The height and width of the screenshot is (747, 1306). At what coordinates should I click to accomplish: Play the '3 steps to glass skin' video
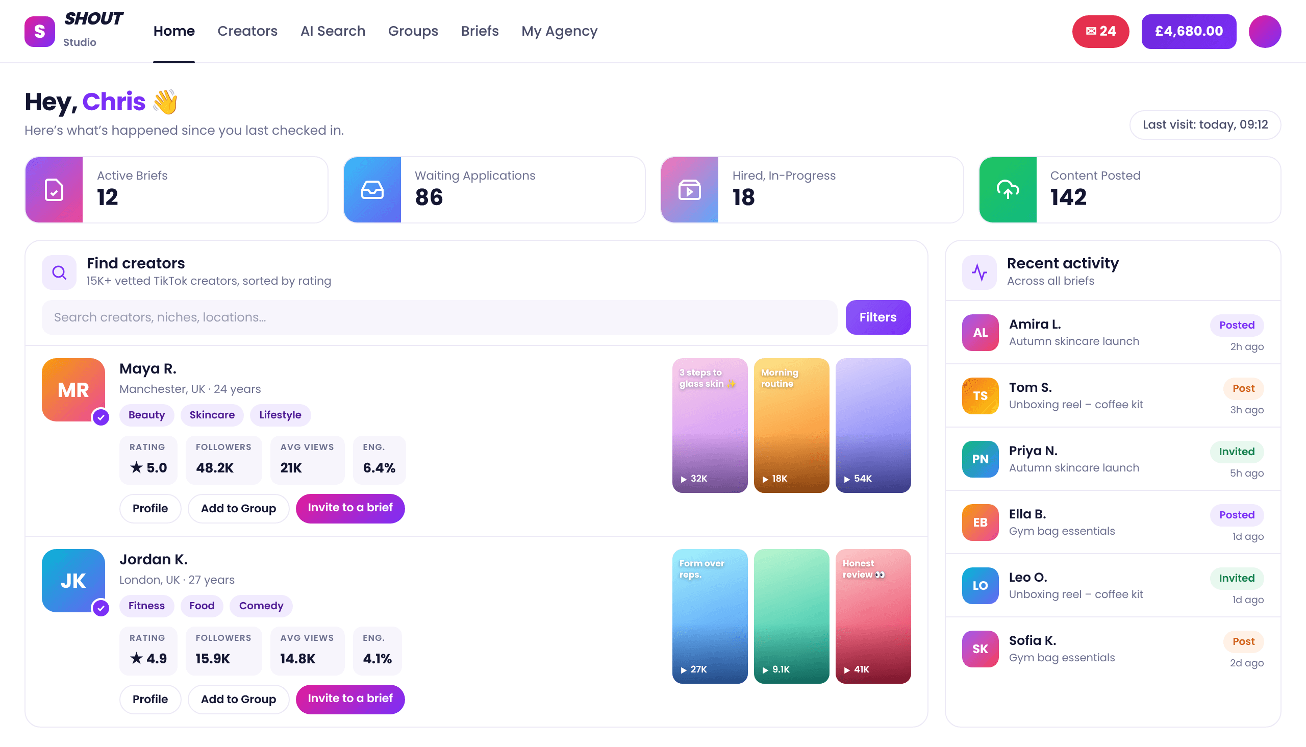pyautogui.click(x=710, y=426)
